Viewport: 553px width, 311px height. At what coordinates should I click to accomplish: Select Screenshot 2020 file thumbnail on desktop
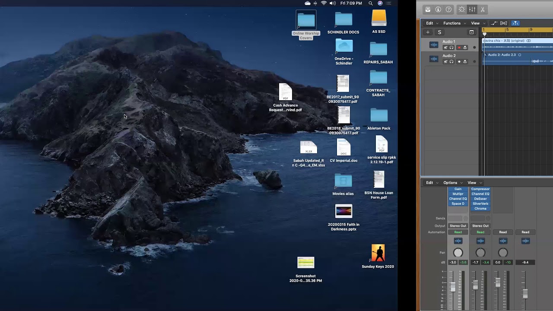306,263
